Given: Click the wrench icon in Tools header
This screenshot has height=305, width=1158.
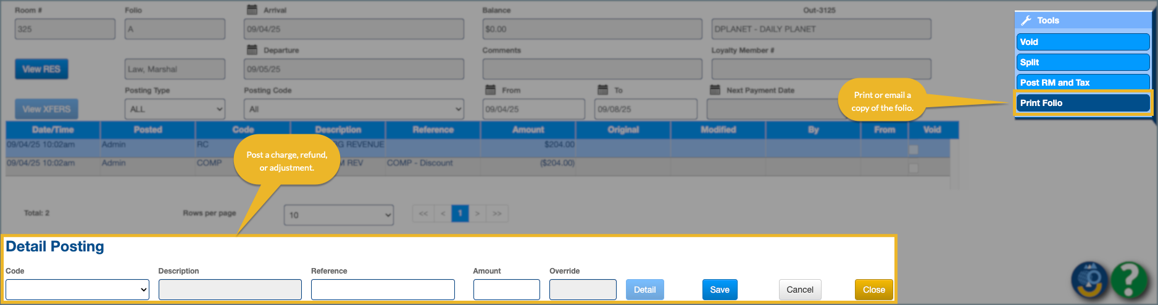Looking at the screenshot, I should [x=1026, y=20].
